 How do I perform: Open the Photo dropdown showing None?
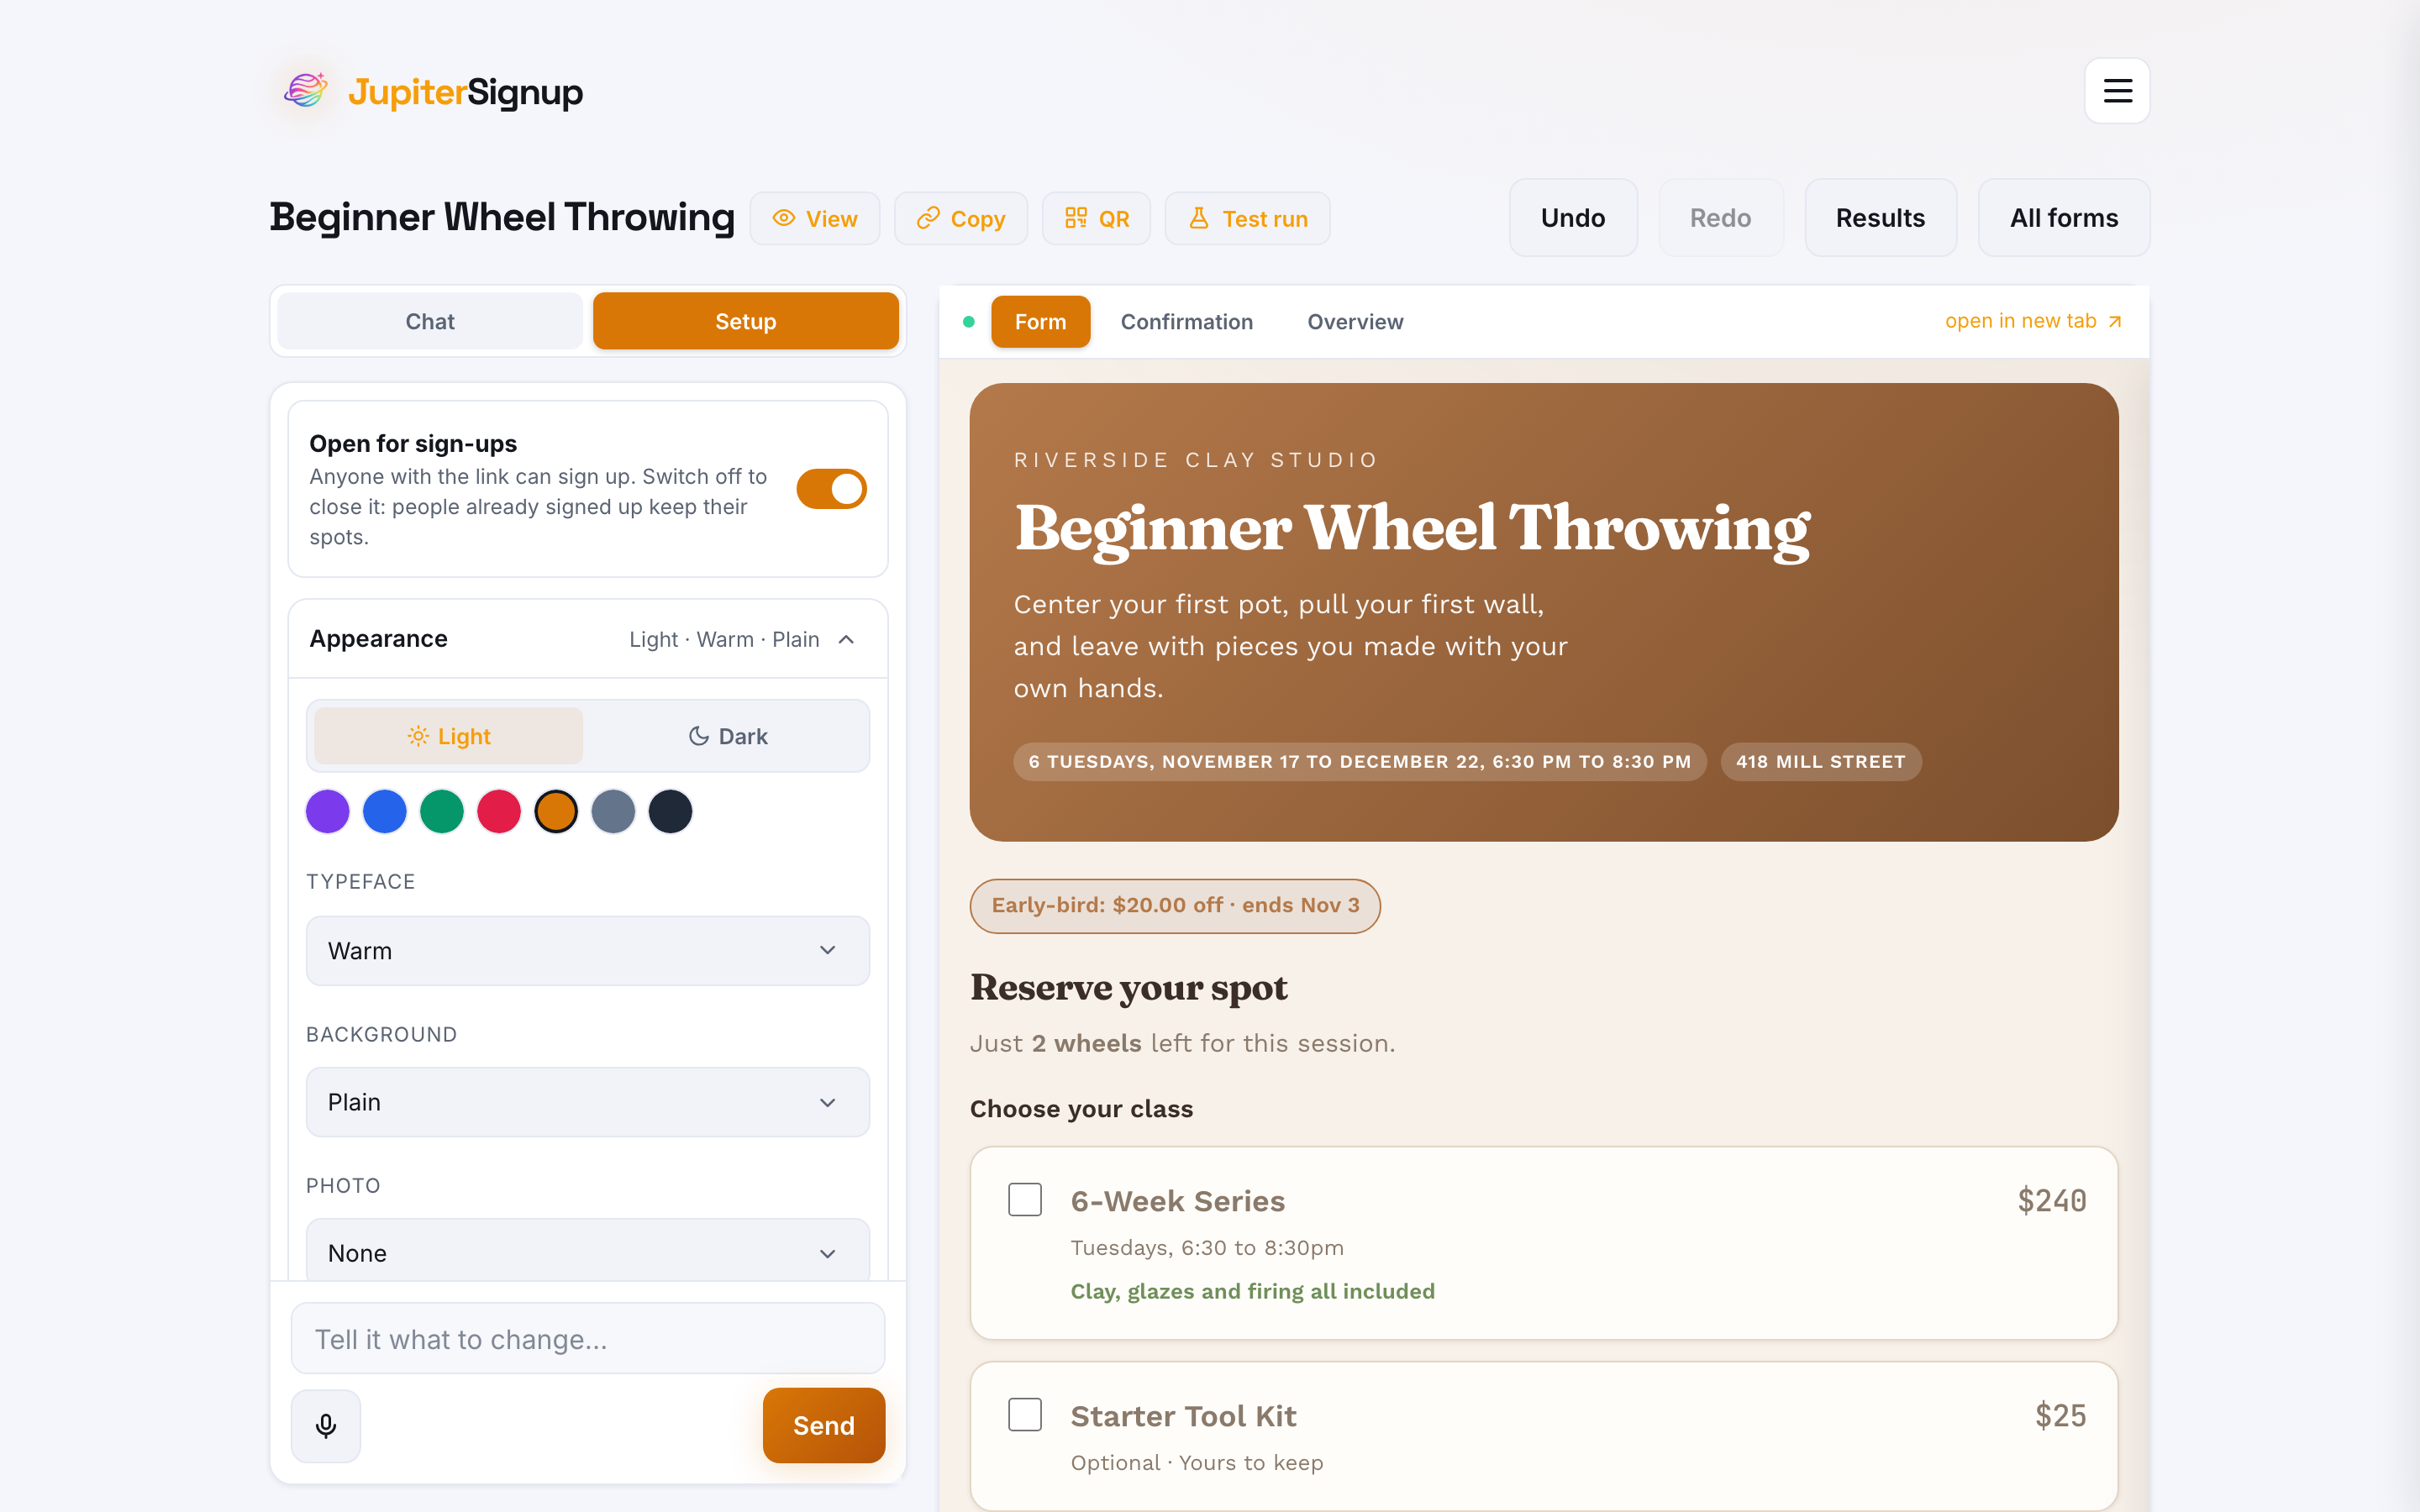click(x=588, y=1252)
